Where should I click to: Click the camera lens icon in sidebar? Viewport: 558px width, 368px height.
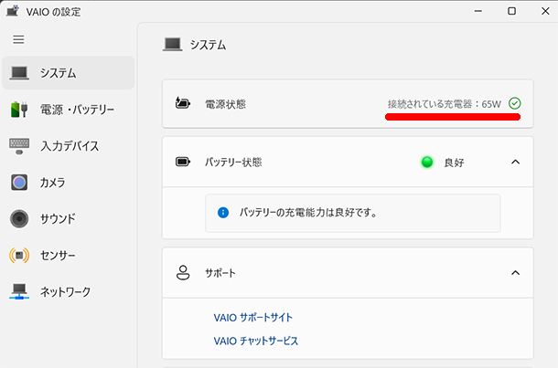tap(19, 183)
